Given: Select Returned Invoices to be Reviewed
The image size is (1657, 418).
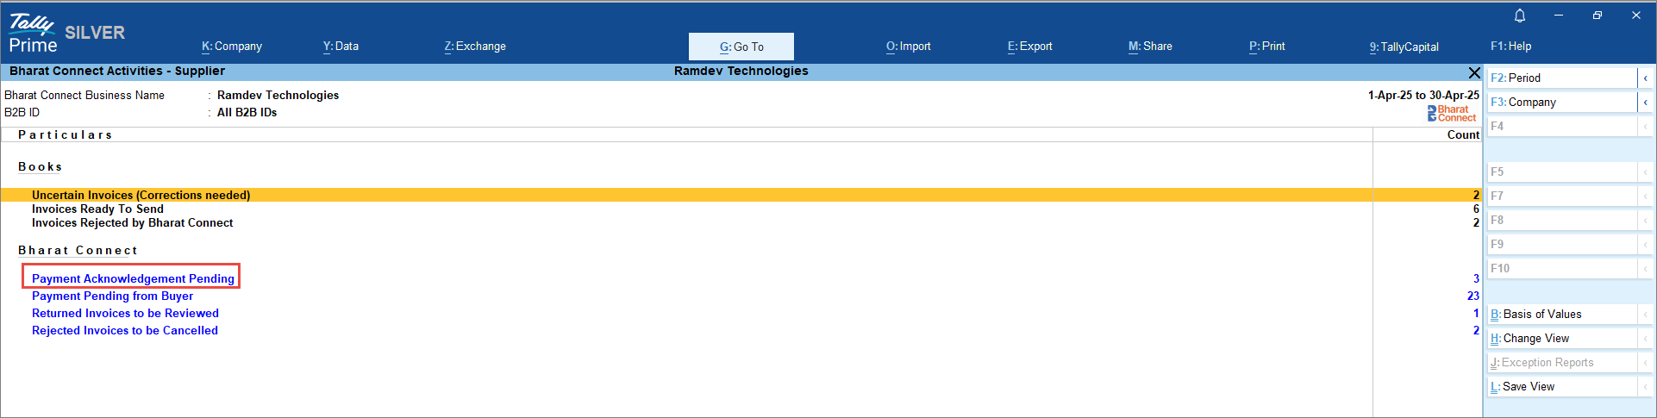Looking at the screenshot, I should coord(125,313).
